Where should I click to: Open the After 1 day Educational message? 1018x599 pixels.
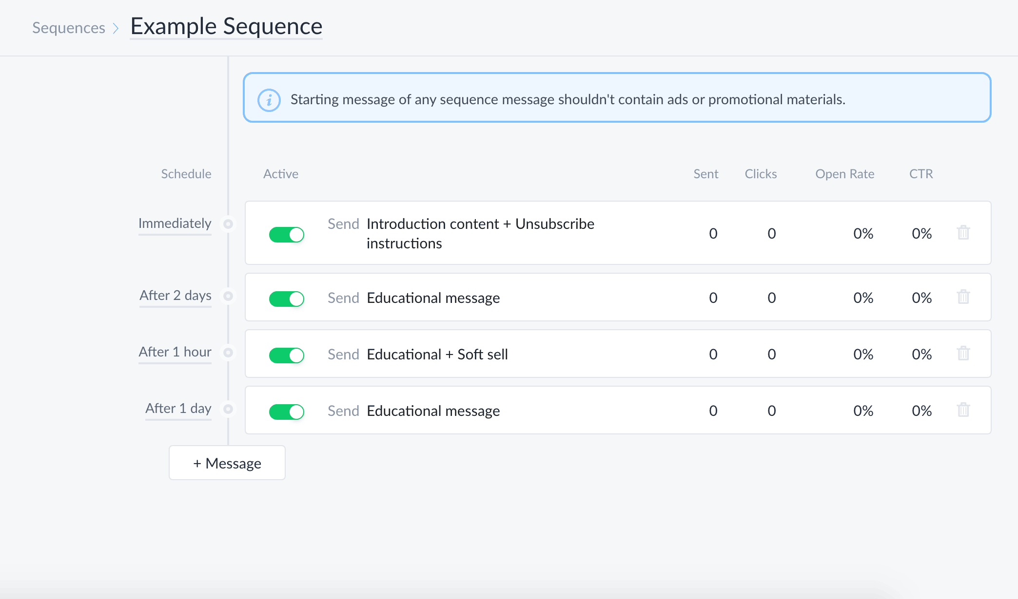pos(433,411)
